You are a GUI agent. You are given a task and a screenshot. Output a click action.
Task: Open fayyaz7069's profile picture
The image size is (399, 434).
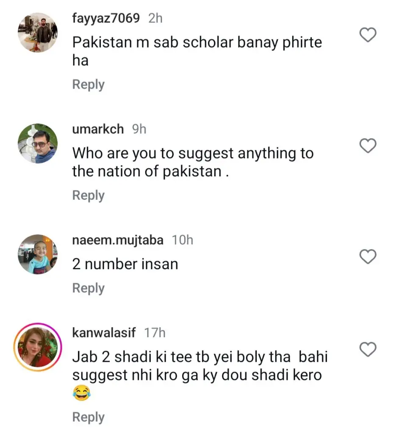(37, 33)
